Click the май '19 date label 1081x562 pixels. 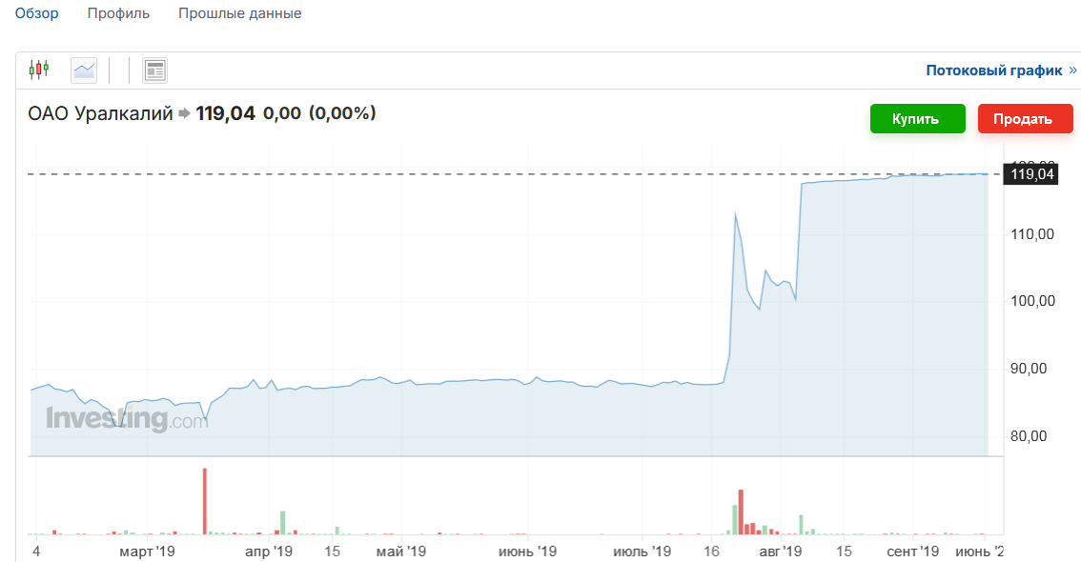click(x=401, y=552)
